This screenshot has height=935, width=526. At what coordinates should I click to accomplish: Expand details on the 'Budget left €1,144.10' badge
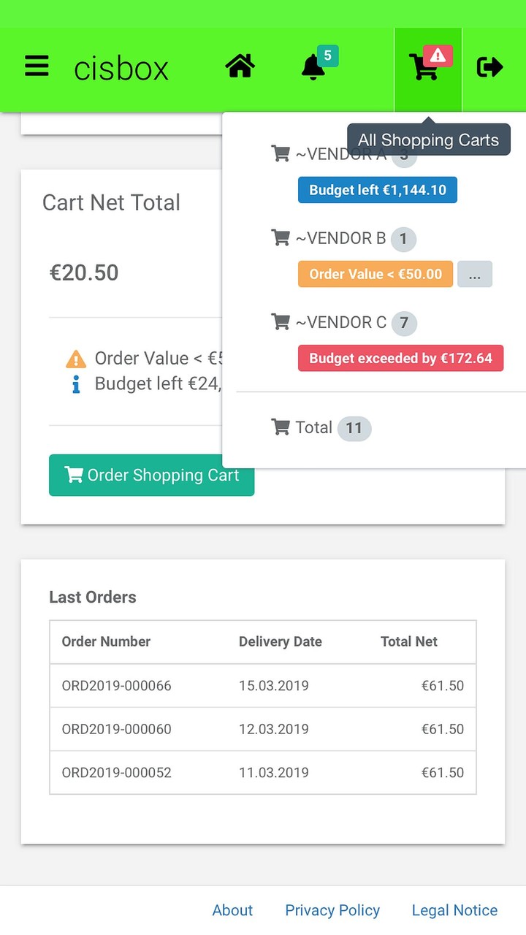point(377,189)
